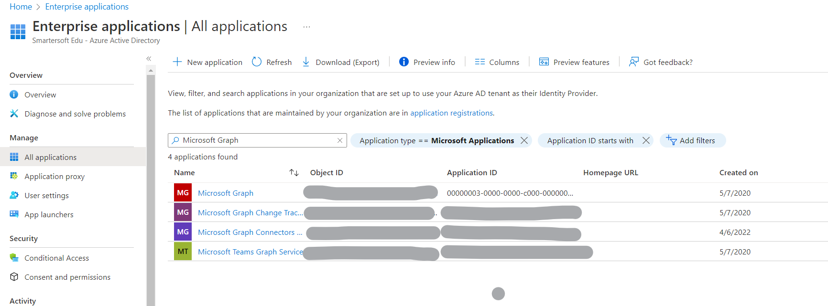Click Created on 4/6/2022 cell

735,232
